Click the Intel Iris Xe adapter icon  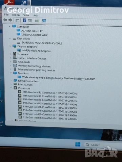coord(19,50)
